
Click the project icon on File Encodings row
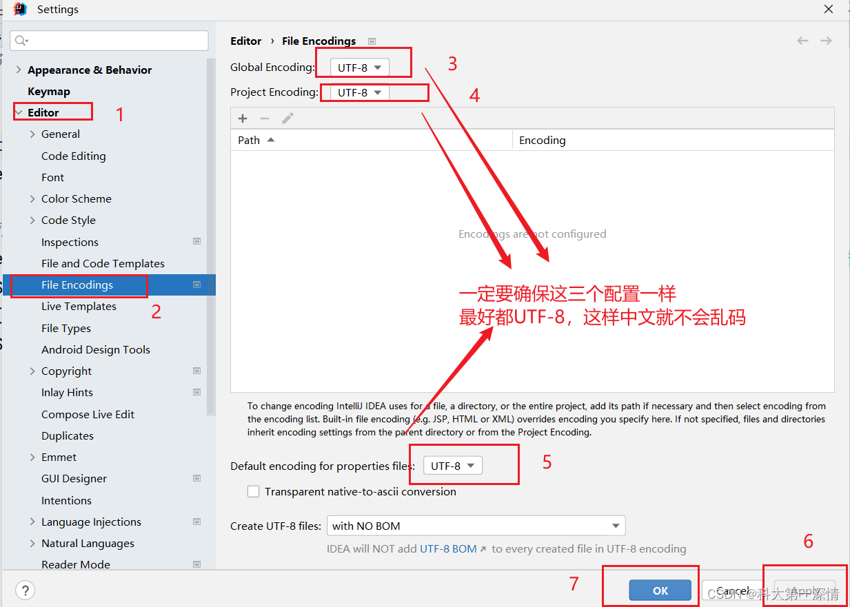pyautogui.click(x=197, y=285)
